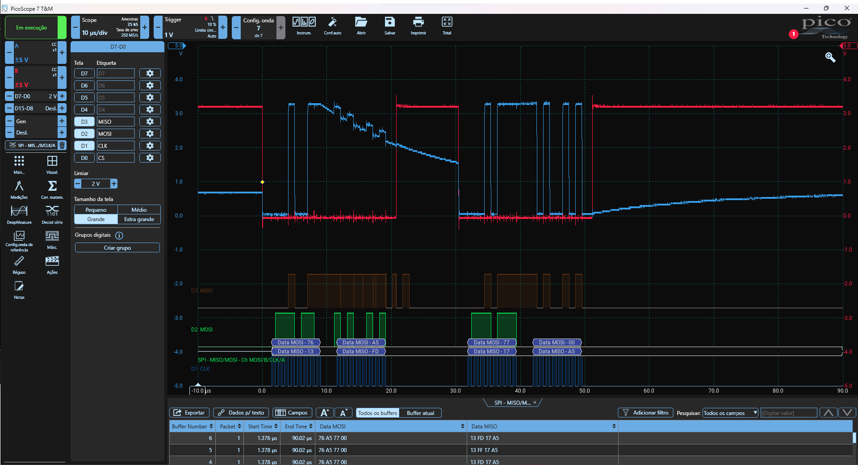Viewport: 858px width, 465px height.
Task: Click the Digitar valor search field
Action: 789,413
